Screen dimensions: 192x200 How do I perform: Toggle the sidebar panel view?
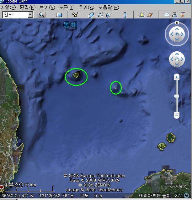pos(59,15)
